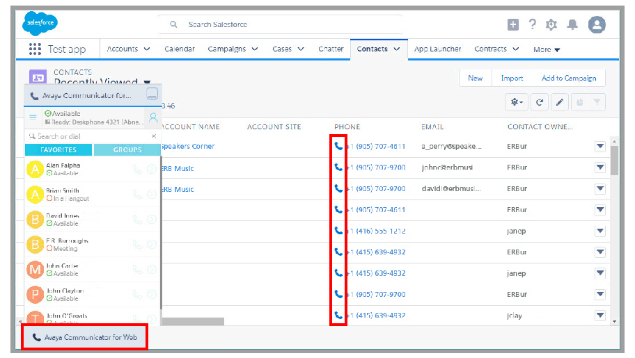
Task: Open the More navigation dropdown
Action: [x=547, y=49]
